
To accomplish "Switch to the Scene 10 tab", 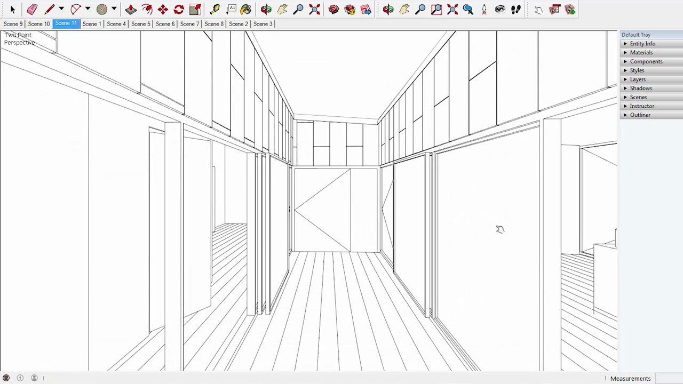I will click(39, 23).
